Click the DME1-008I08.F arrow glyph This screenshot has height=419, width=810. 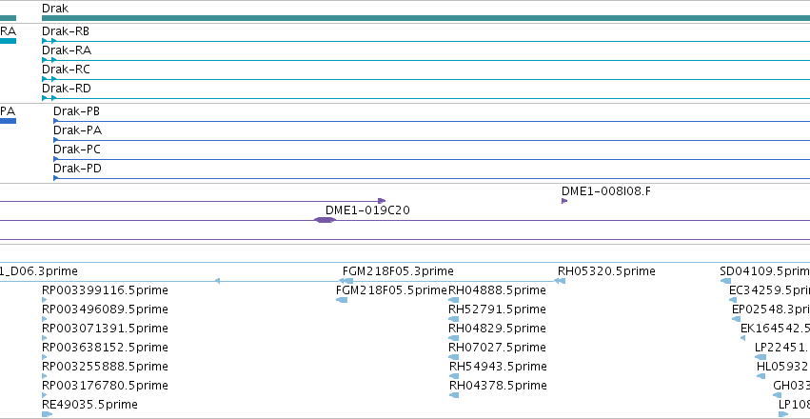[564, 201]
